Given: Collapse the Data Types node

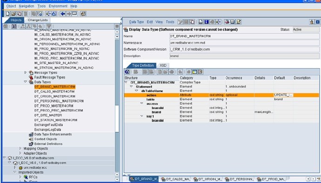Looking at the screenshot, I should click(26, 82).
